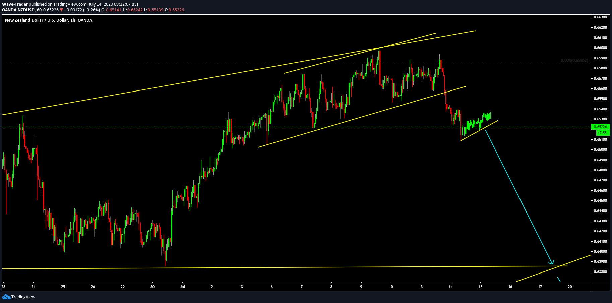The width and height of the screenshot is (612, 303).
Task: Click date label 16 on time axis
Action: [510, 287]
